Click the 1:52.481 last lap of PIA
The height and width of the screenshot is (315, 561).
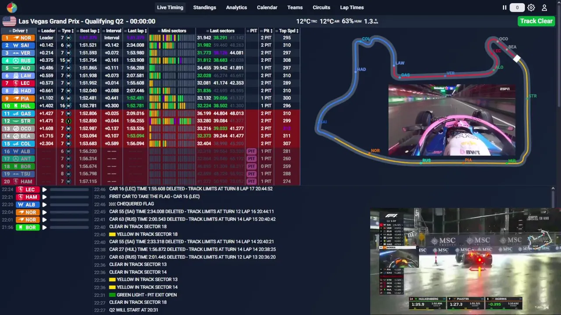tap(135, 98)
